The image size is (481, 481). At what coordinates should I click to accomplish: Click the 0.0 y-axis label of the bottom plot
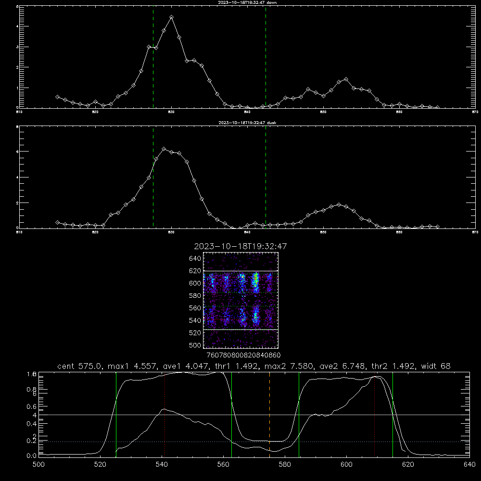[x=32, y=456]
